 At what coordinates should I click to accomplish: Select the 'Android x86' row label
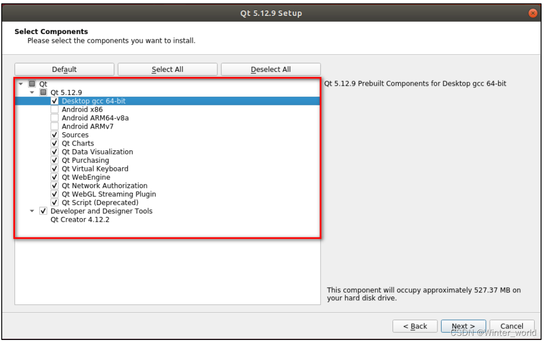[82, 110]
